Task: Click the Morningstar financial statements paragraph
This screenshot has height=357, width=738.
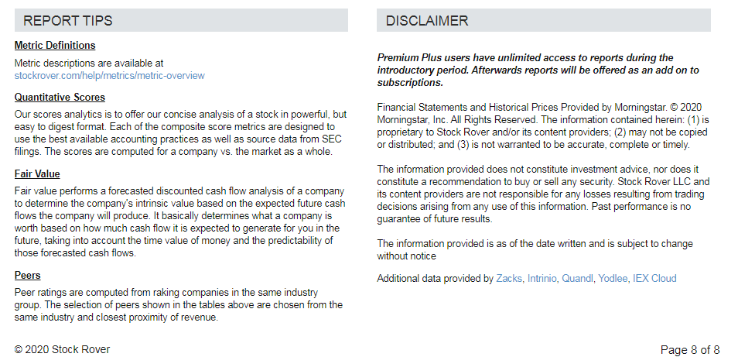Action: pyautogui.click(x=543, y=126)
